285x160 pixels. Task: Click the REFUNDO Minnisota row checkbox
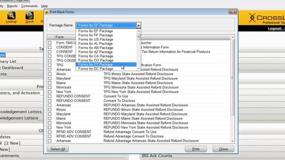(49, 123)
